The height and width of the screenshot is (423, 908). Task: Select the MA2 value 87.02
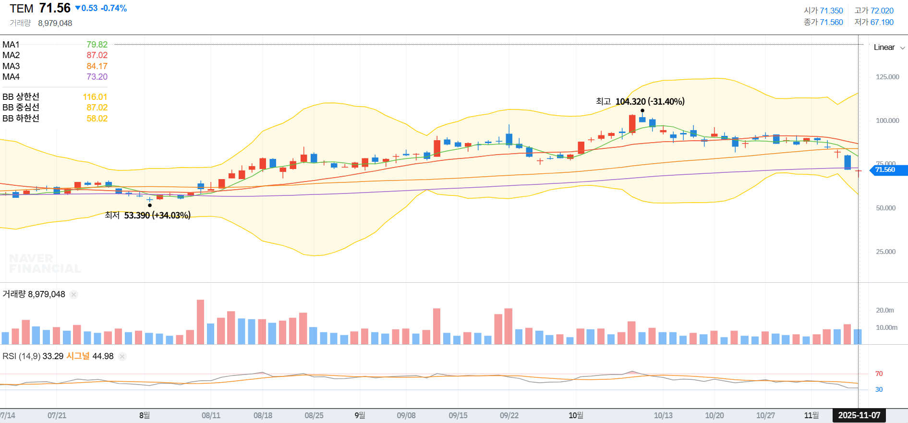tap(97, 55)
